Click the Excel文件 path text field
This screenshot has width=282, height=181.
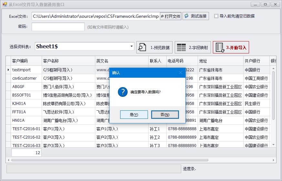[x=95, y=16]
